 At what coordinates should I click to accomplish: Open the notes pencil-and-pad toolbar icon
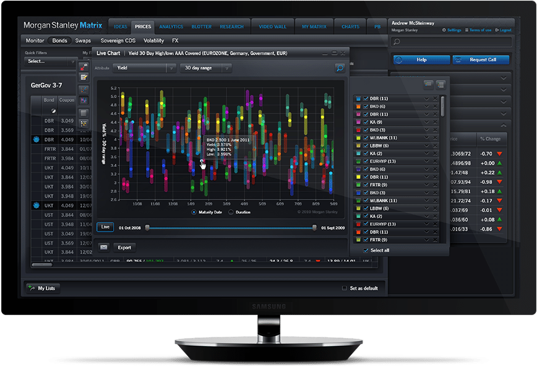pos(84,78)
